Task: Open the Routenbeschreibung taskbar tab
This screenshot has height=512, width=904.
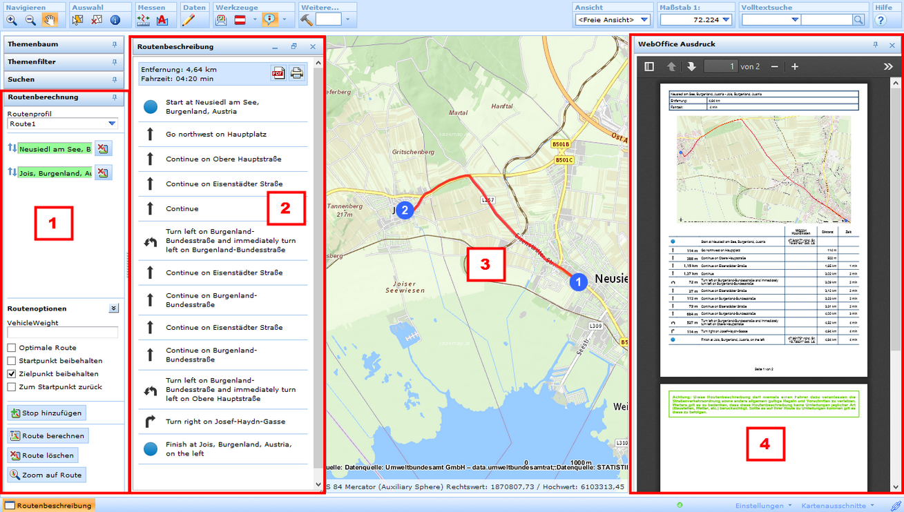Action: point(47,505)
